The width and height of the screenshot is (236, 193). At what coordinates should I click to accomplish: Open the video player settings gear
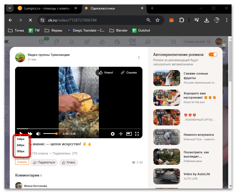(113, 134)
